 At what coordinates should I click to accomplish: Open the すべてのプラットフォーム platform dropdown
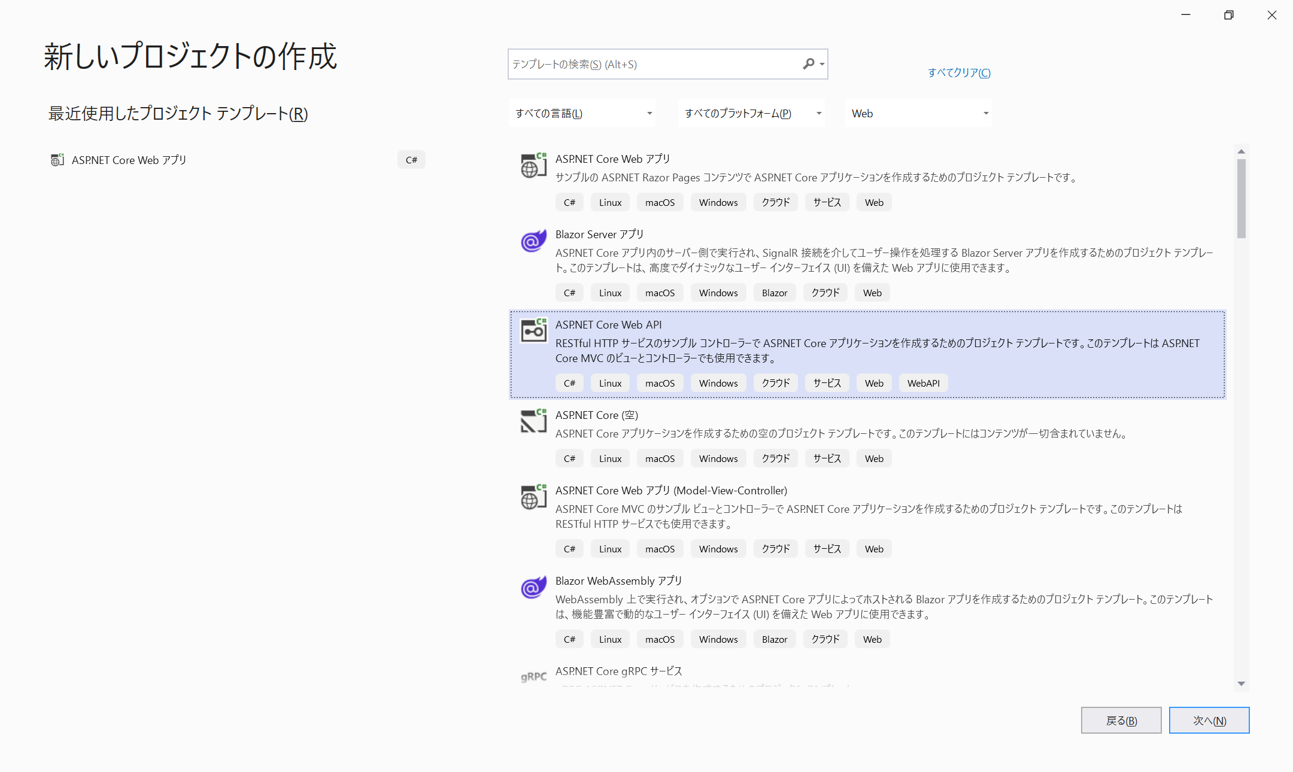pyautogui.click(x=751, y=113)
